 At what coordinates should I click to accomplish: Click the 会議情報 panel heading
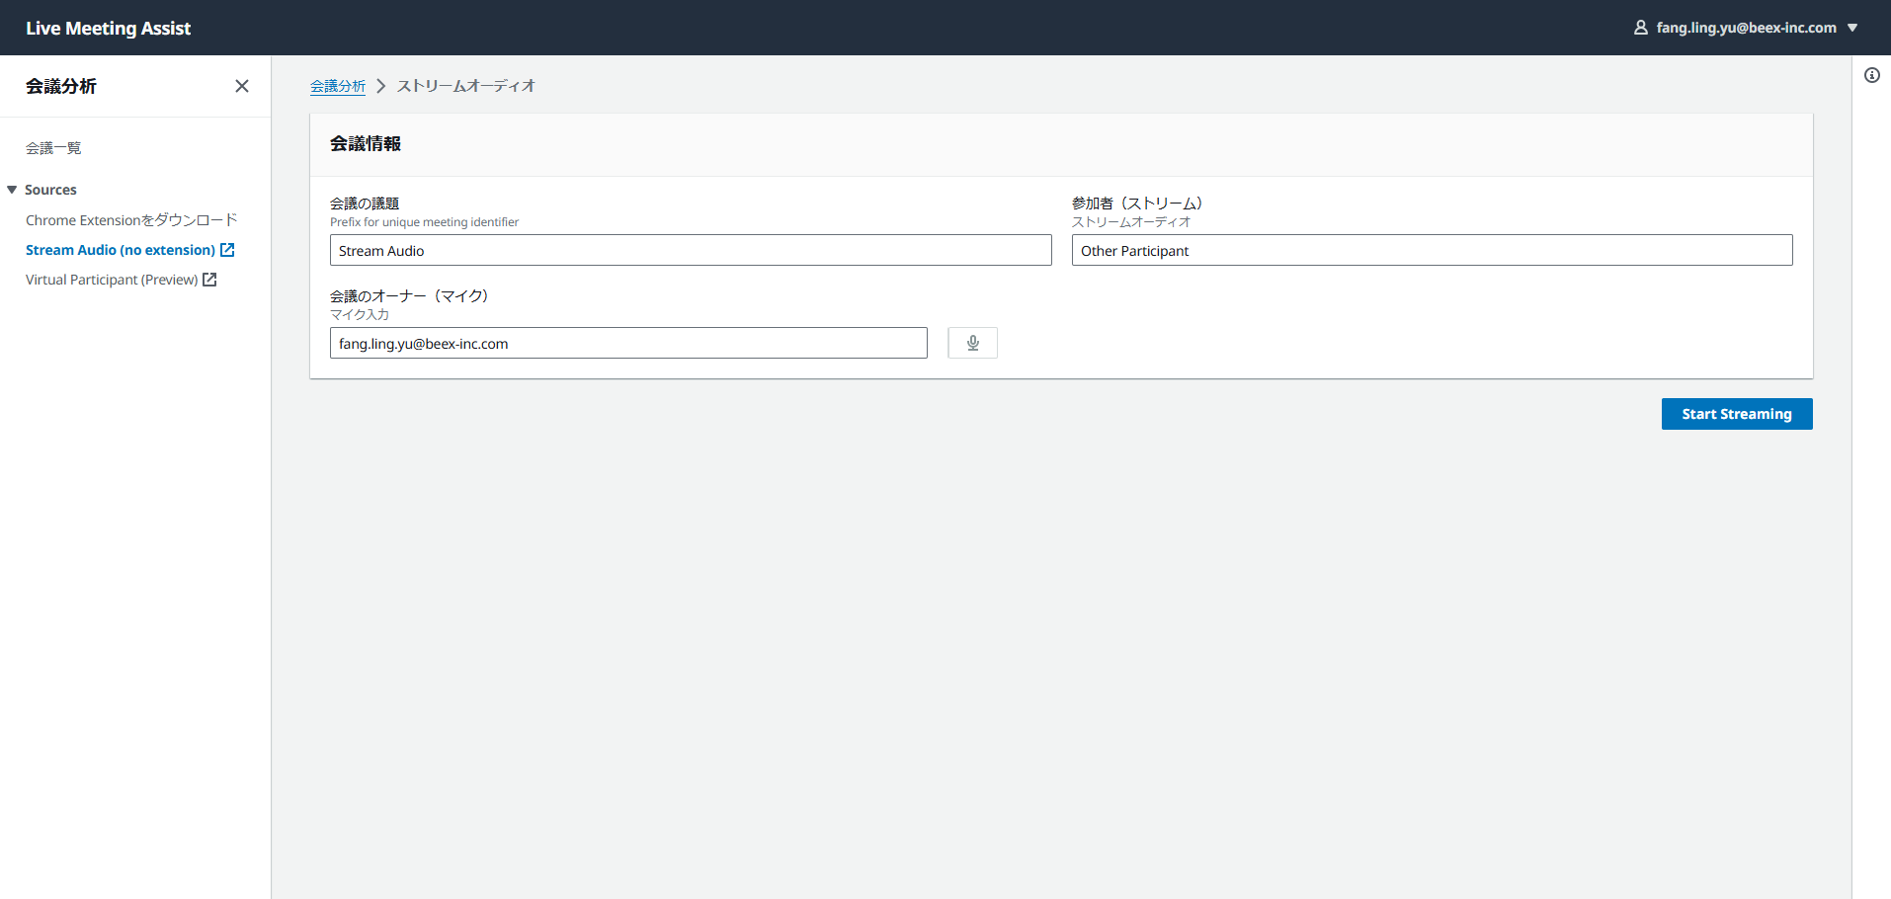click(x=366, y=144)
